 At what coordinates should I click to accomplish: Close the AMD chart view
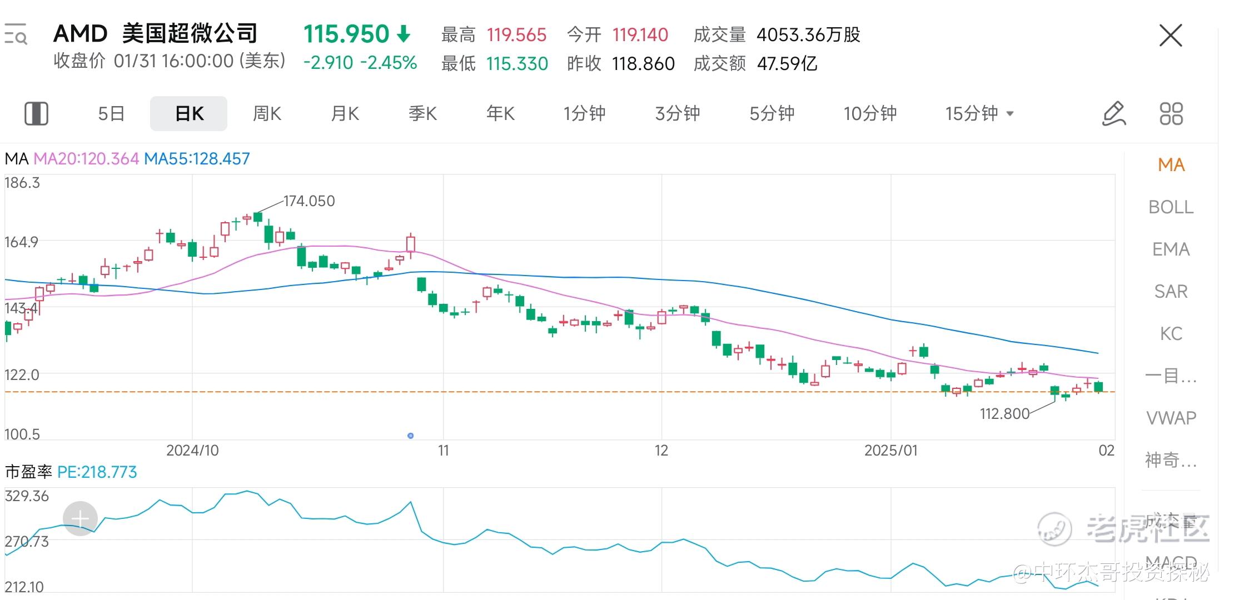click(1171, 36)
